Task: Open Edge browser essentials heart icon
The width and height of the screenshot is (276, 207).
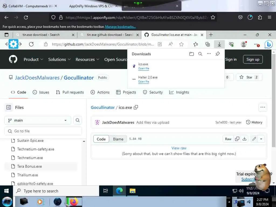Action: tap(231, 44)
